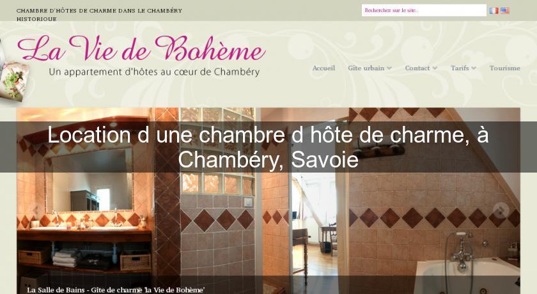Image resolution: width=537 pixels, height=294 pixels.
Task: Expand the chevron beside Contact
Action: tap(435, 68)
